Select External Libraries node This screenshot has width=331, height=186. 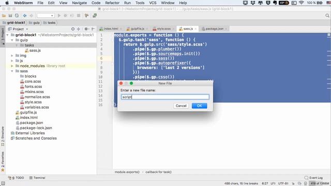point(27,133)
